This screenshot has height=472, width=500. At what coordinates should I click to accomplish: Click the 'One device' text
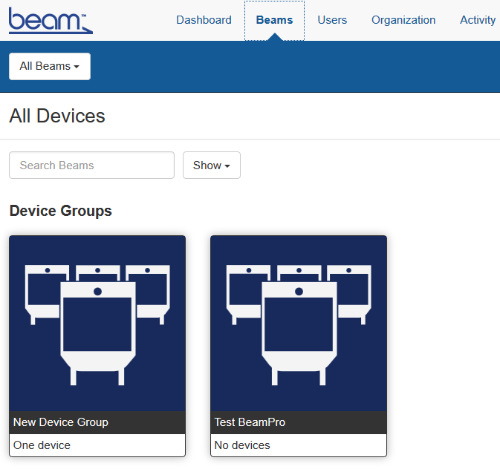coord(42,445)
